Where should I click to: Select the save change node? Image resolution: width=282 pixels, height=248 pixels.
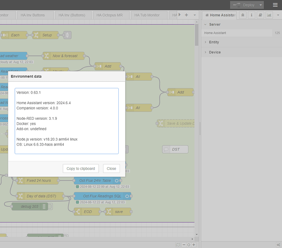[118, 212]
